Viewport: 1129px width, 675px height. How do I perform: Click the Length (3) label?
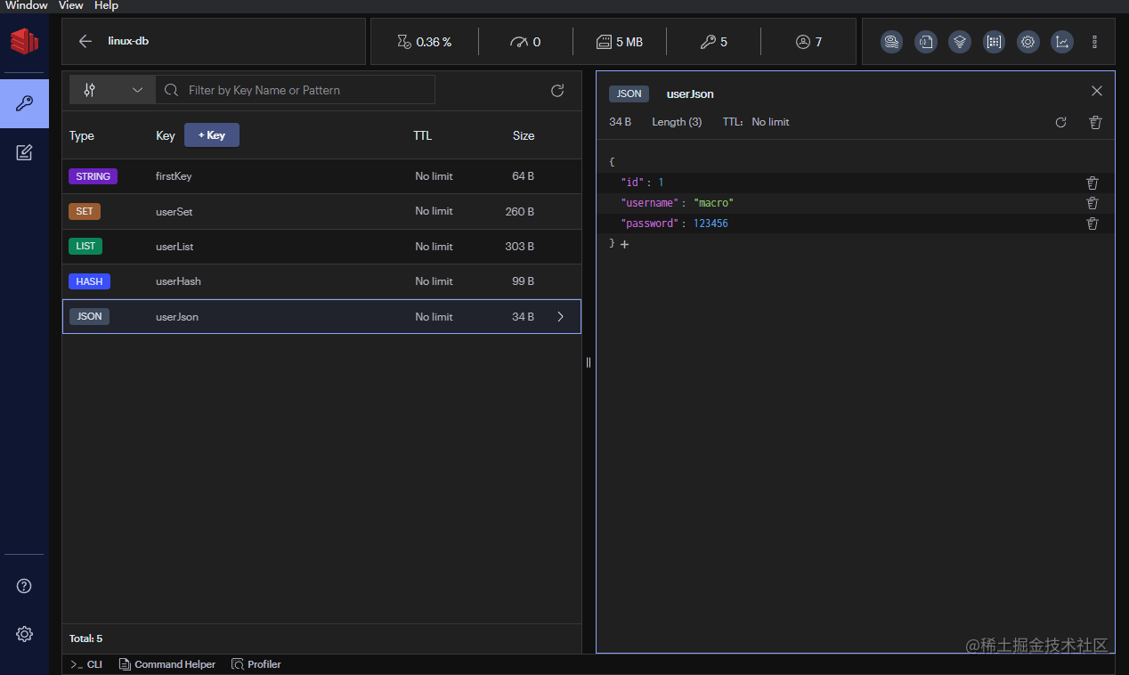pyautogui.click(x=677, y=122)
